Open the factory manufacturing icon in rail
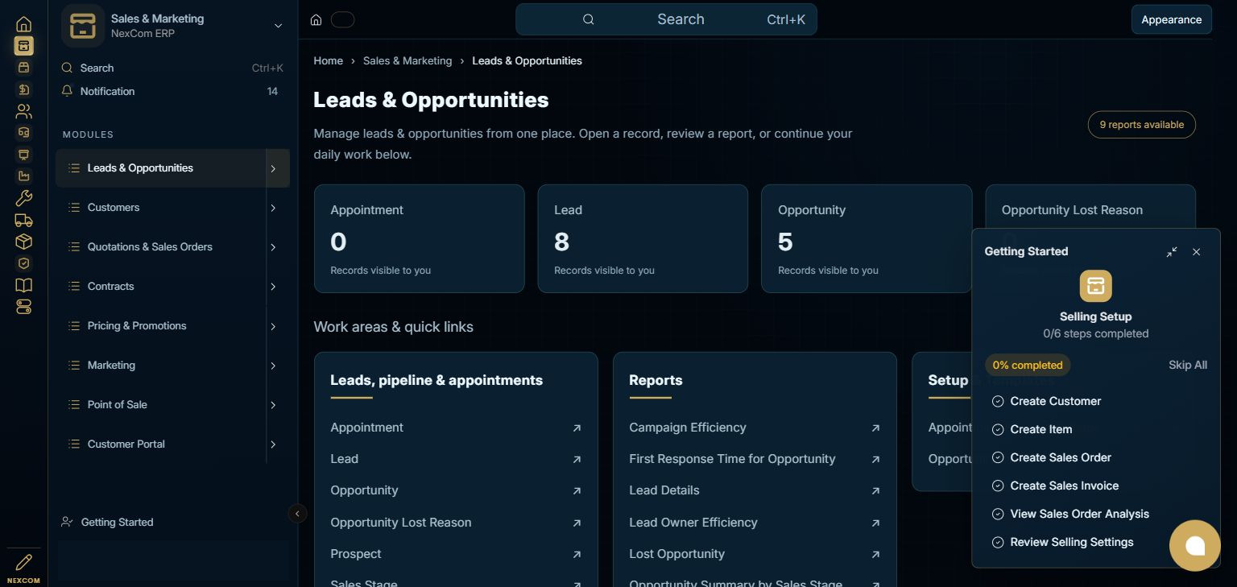Viewport: 1237px width, 587px height. coord(24,176)
